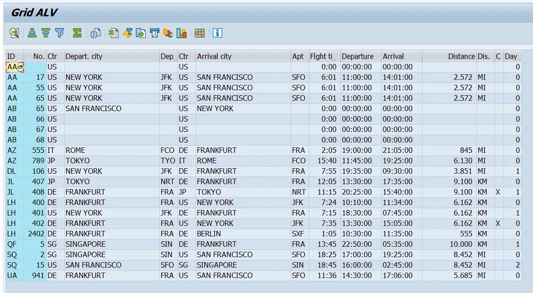
Task: Change layout grid icon
Action: pos(200,33)
